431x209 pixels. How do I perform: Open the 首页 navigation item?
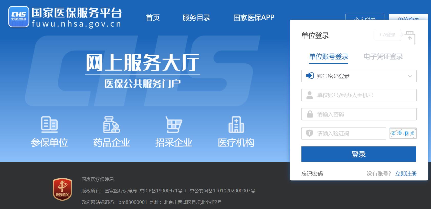[x=153, y=17]
